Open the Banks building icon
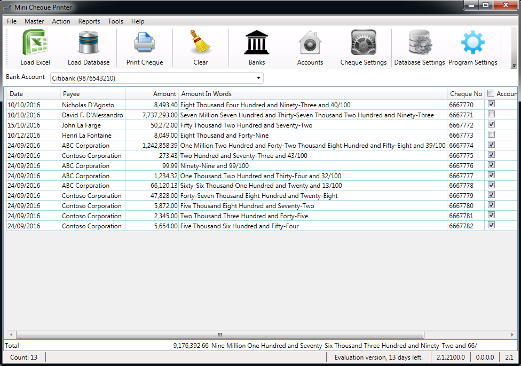The image size is (521, 366). click(257, 42)
